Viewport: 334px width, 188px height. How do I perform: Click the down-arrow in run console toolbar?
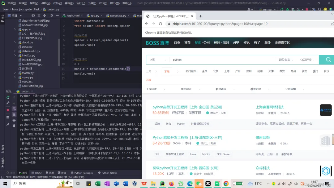[x=14, y=103]
